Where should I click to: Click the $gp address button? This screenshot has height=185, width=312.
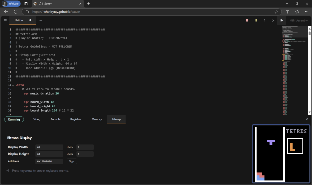pos(72,161)
